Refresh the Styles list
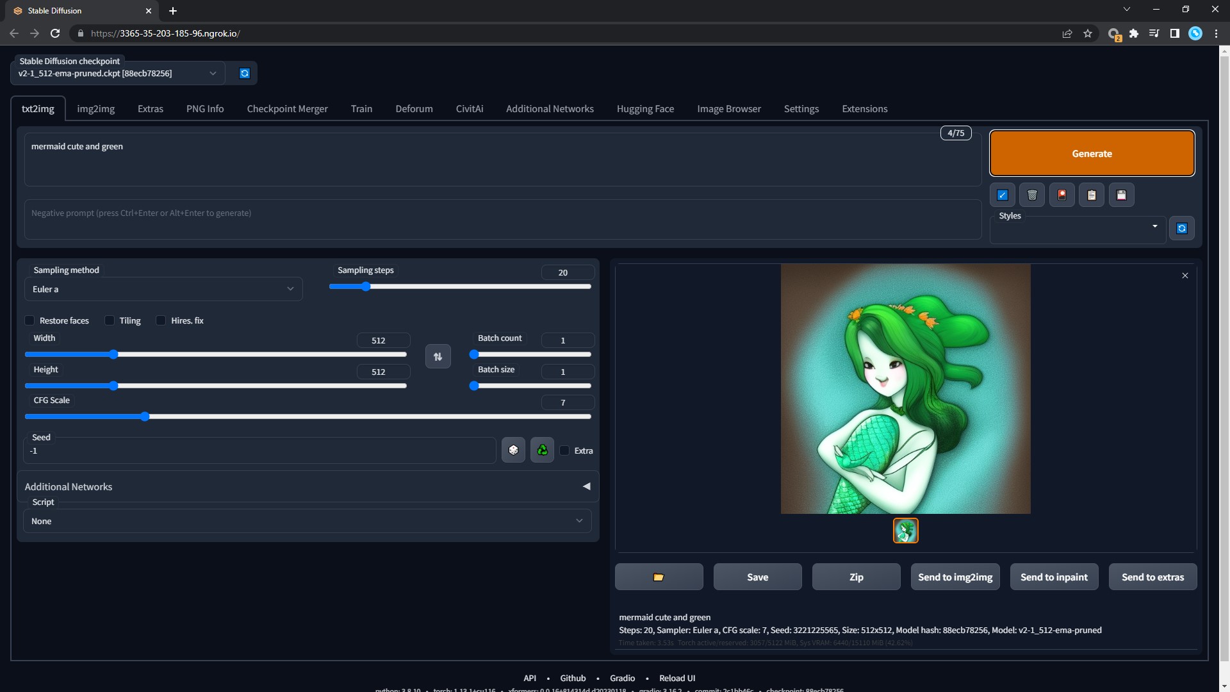Image resolution: width=1230 pixels, height=692 pixels. (1182, 229)
